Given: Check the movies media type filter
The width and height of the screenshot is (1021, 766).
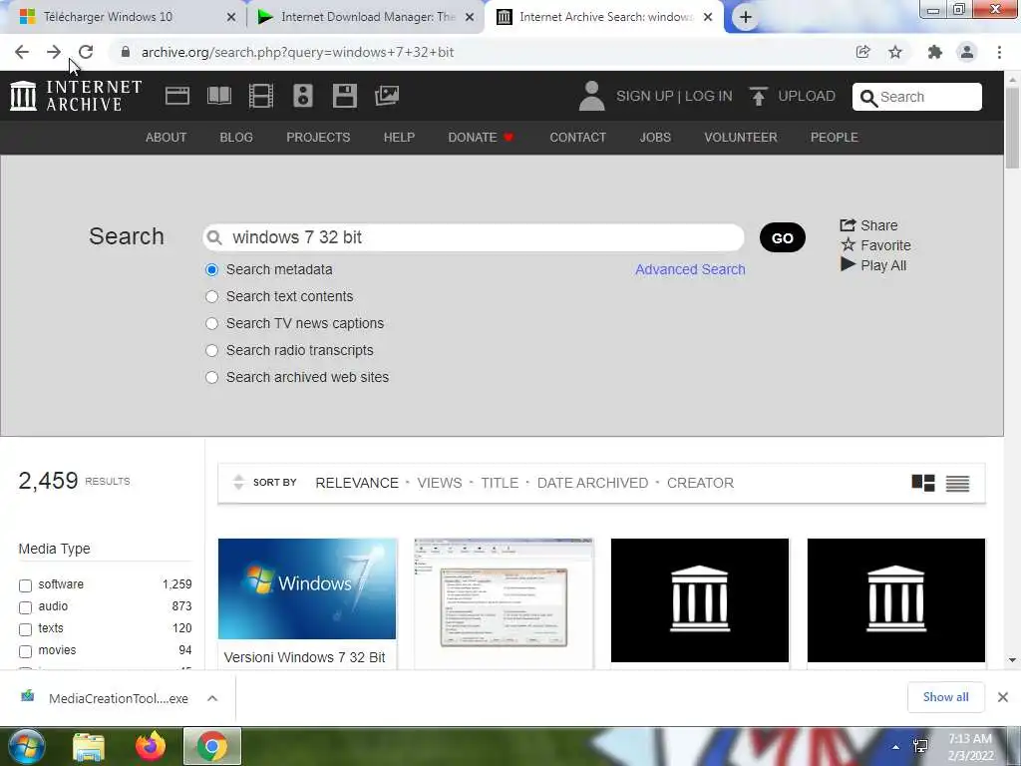Looking at the screenshot, I should click(x=25, y=651).
